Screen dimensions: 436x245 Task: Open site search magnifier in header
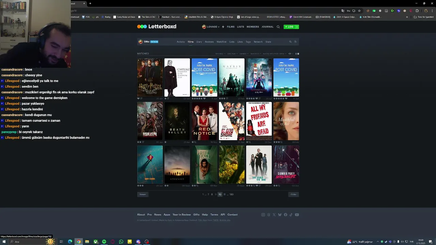tap(278, 27)
